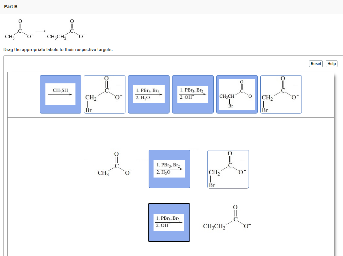343x256 pixels.
Task: Select the bromoacetate (CH2Br) structure label in bin
Action: point(105,94)
